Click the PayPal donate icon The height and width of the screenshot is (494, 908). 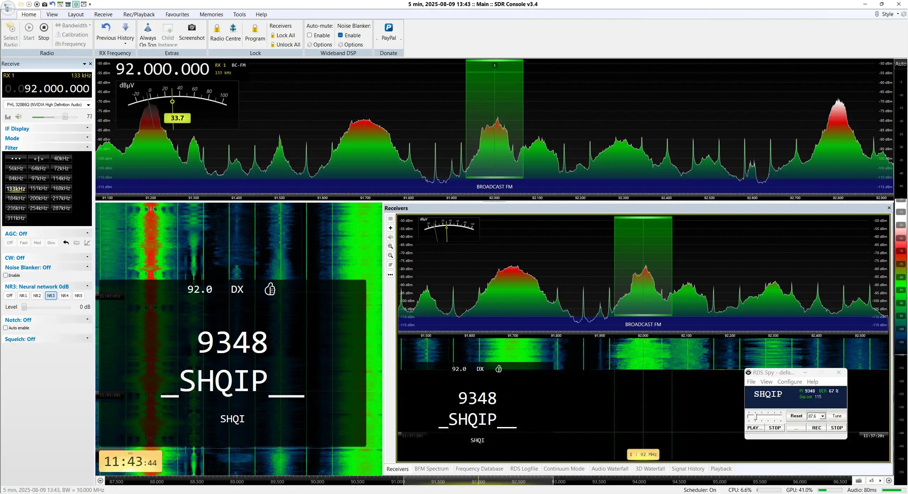(x=388, y=28)
